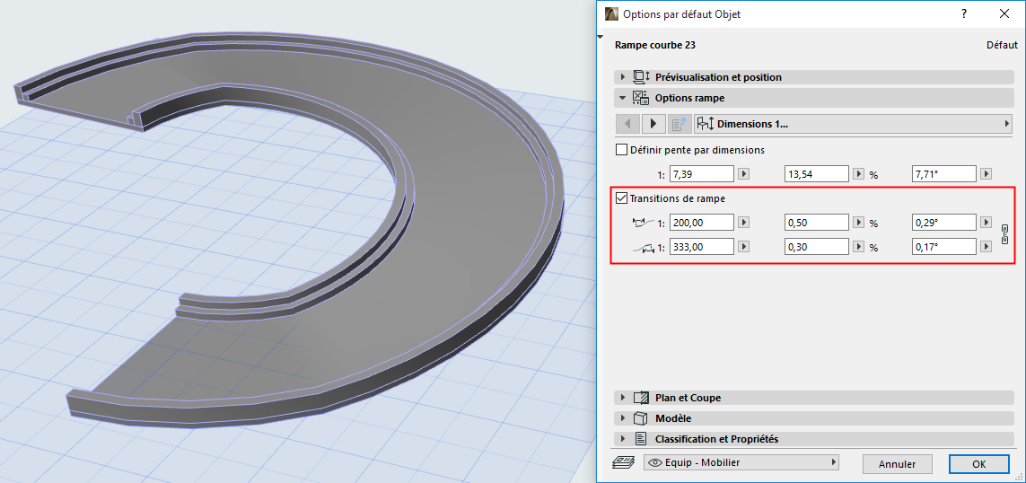The height and width of the screenshot is (483, 1026).
Task: Open arrow next to 0,50 field
Action: tap(858, 223)
